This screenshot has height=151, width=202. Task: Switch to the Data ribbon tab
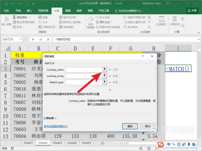tap(68, 11)
